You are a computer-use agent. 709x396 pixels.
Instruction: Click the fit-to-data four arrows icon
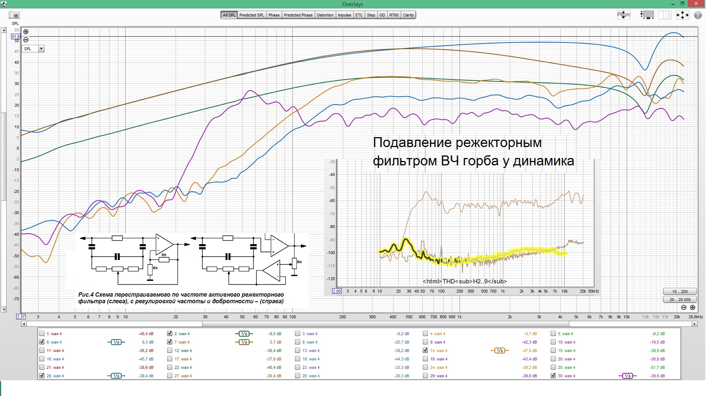(x=683, y=15)
